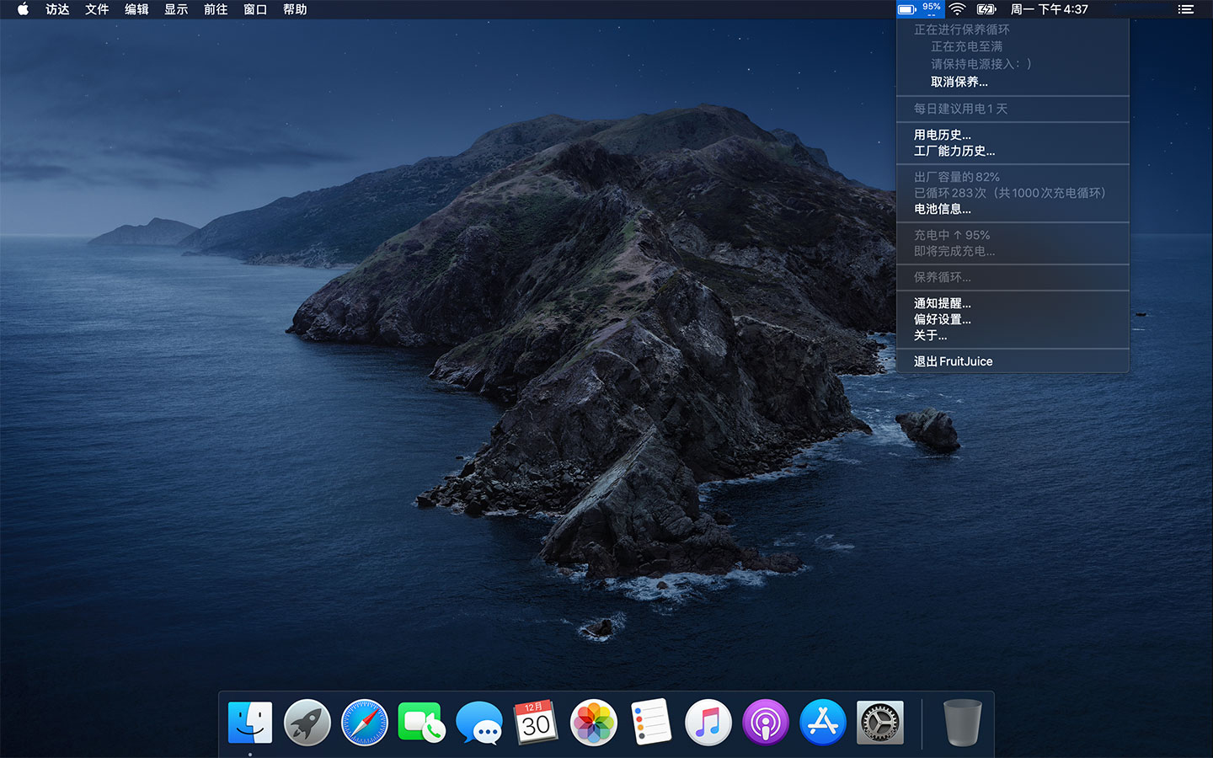Screen dimensions: 1213x758
Task: Open 工厂能力历史... from the menu
Action: (954, 151)
